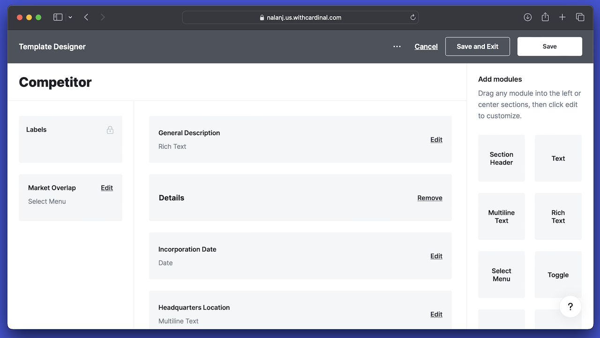Edit the Headquarters Location module

(x=436, y=314)
